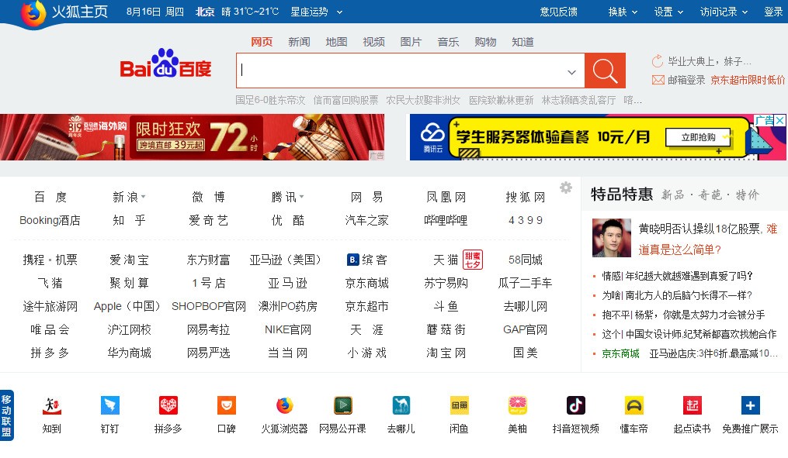
Task: Open the 去哪儿 app icon
Action: click(401, 406)
